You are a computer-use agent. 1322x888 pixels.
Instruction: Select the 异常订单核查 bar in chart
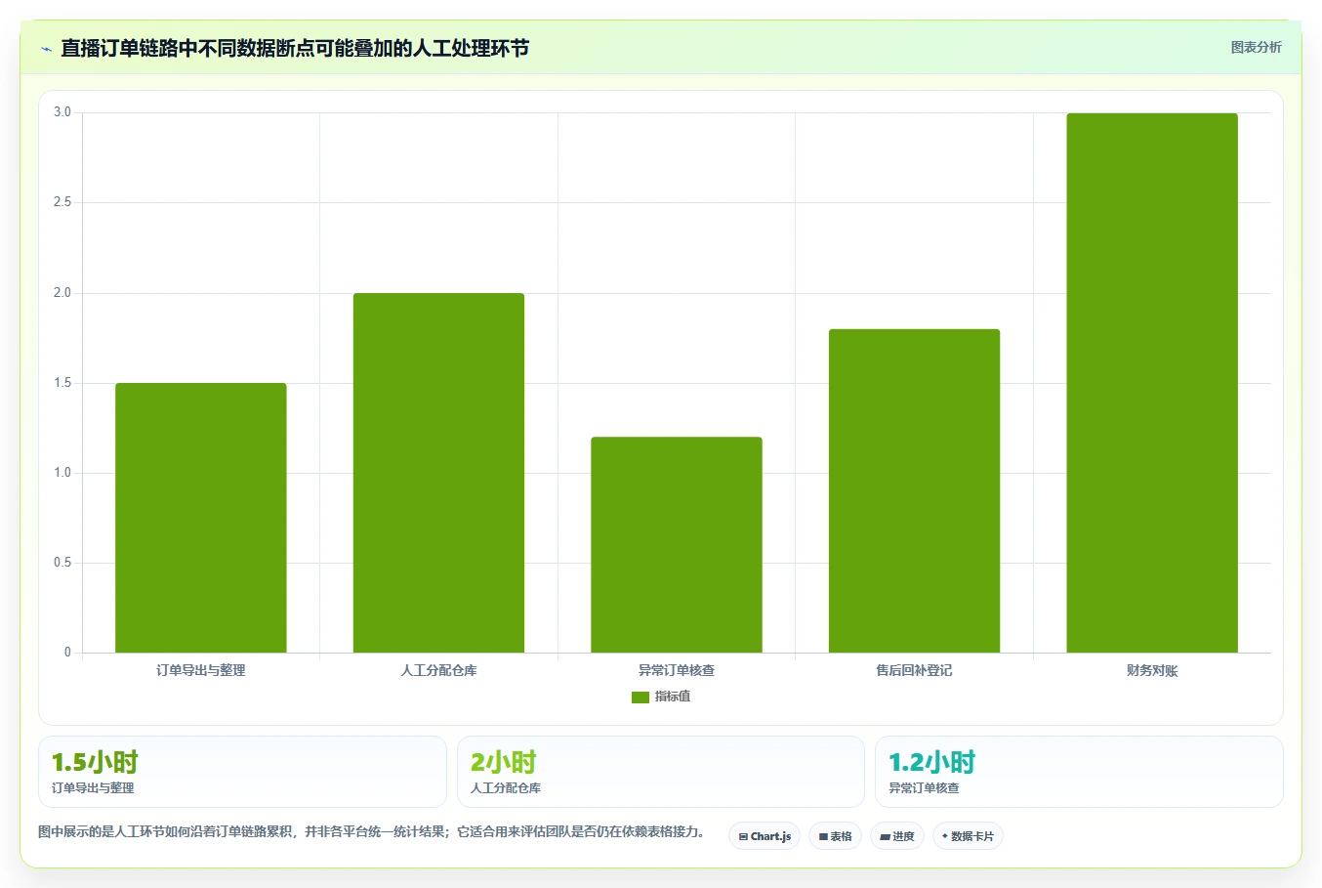pos(677,545)
